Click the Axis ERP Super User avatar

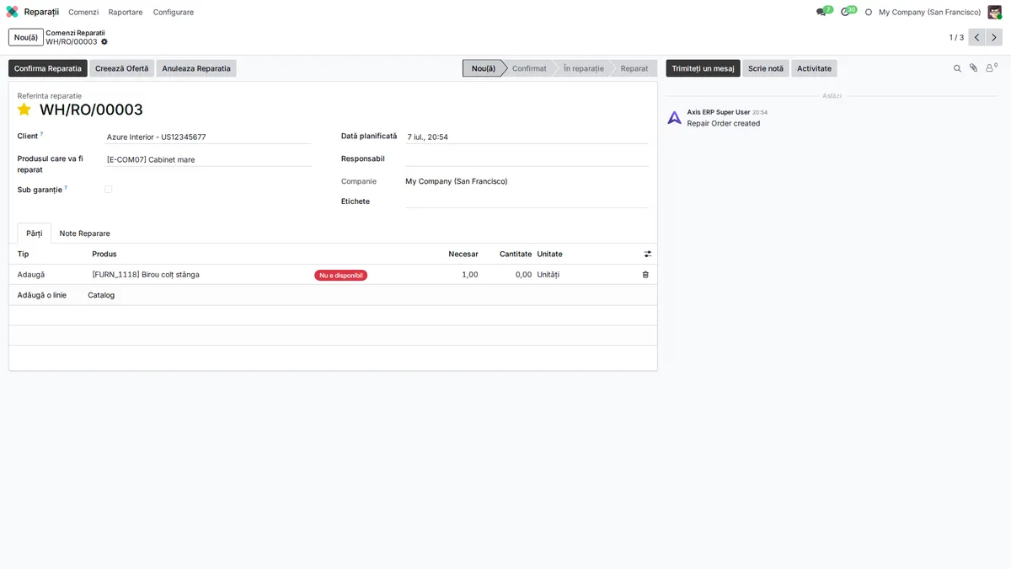674,117
